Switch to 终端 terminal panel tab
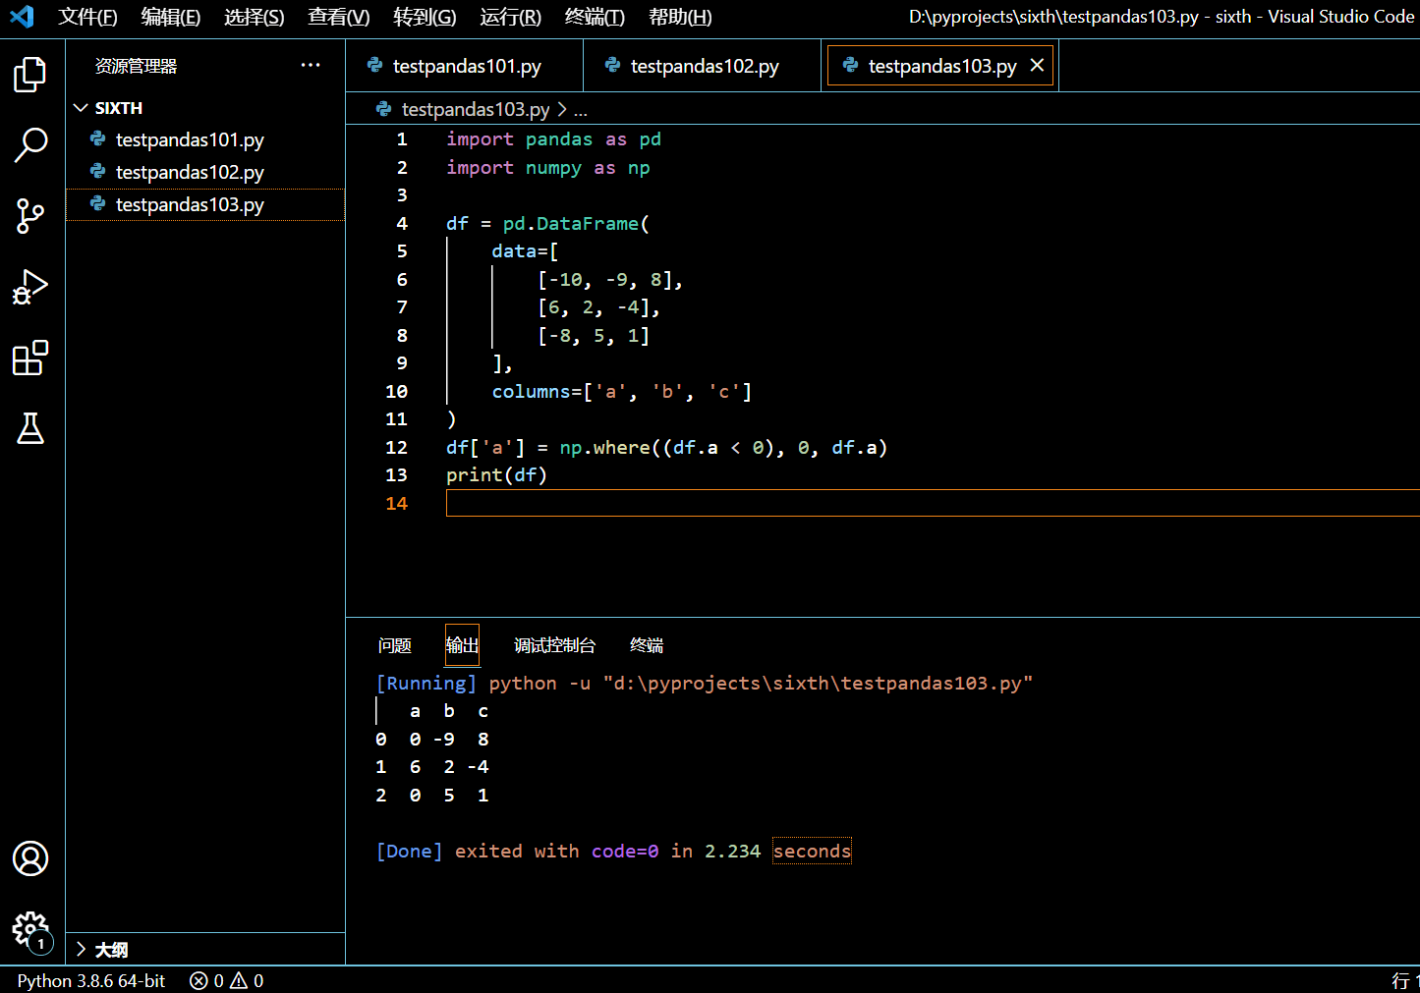Screen dimensions: 1420x993 coord(647,645)
